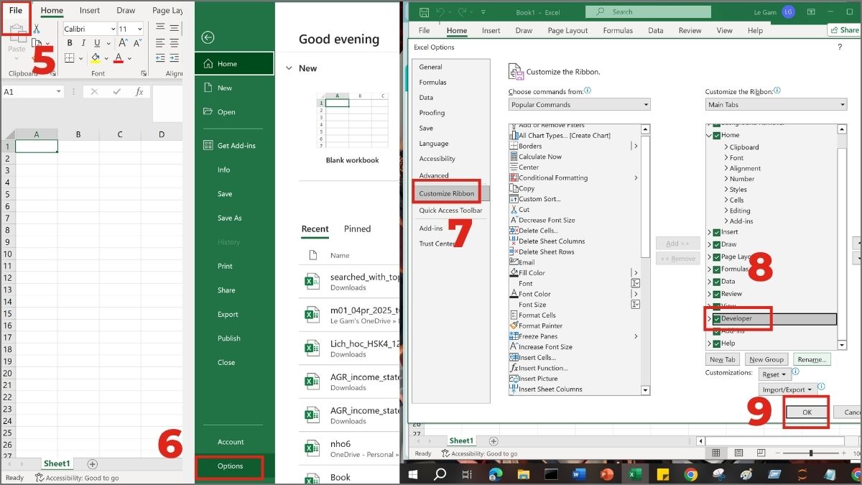This screenshot has height=485, width=862.
Task: Click the Rename... button
Action: pos(812,359)
